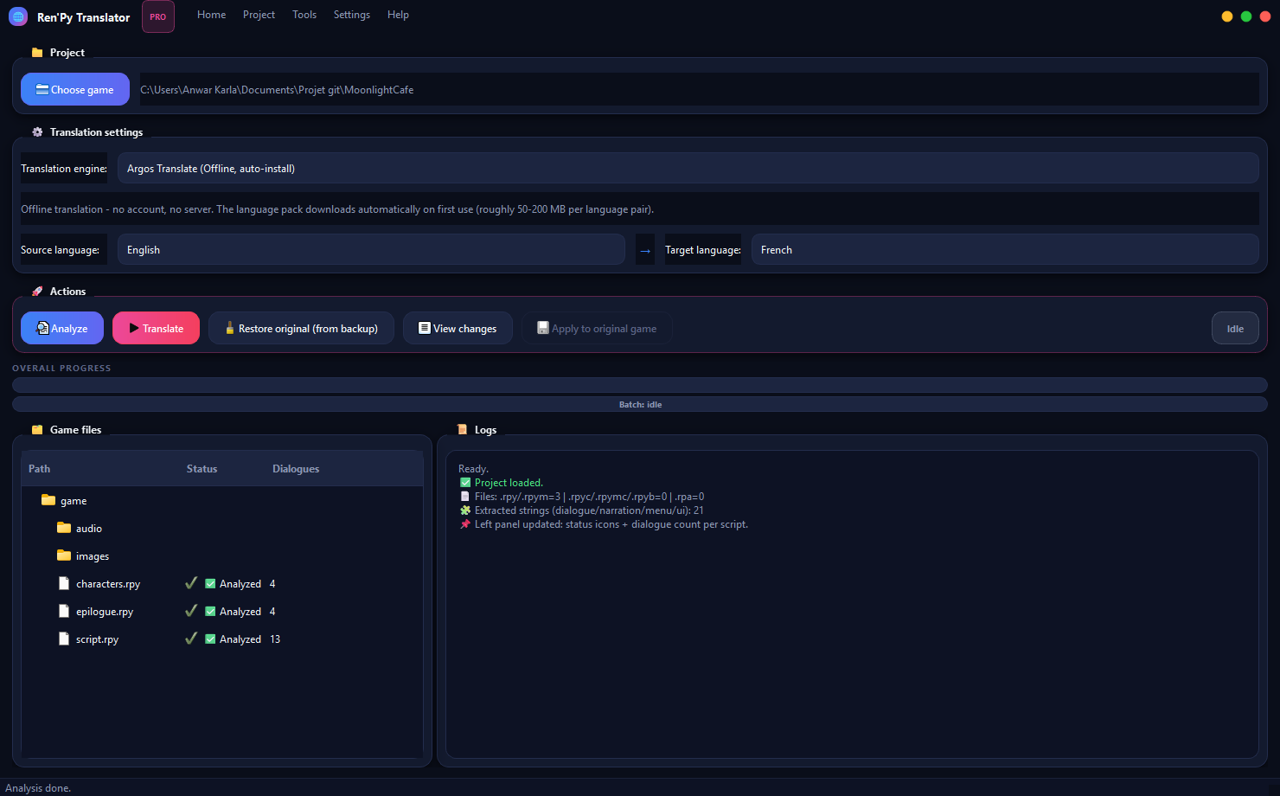This screenshot has height=796, width=1280.
Task: Click the Translation settings gear icon
Action: coord(37,132)
